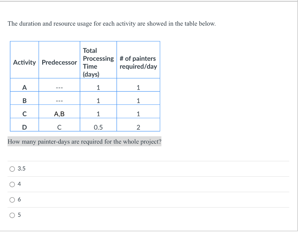
Task: Select the radio button for answer 4
Action: click(x=12, y=184)
